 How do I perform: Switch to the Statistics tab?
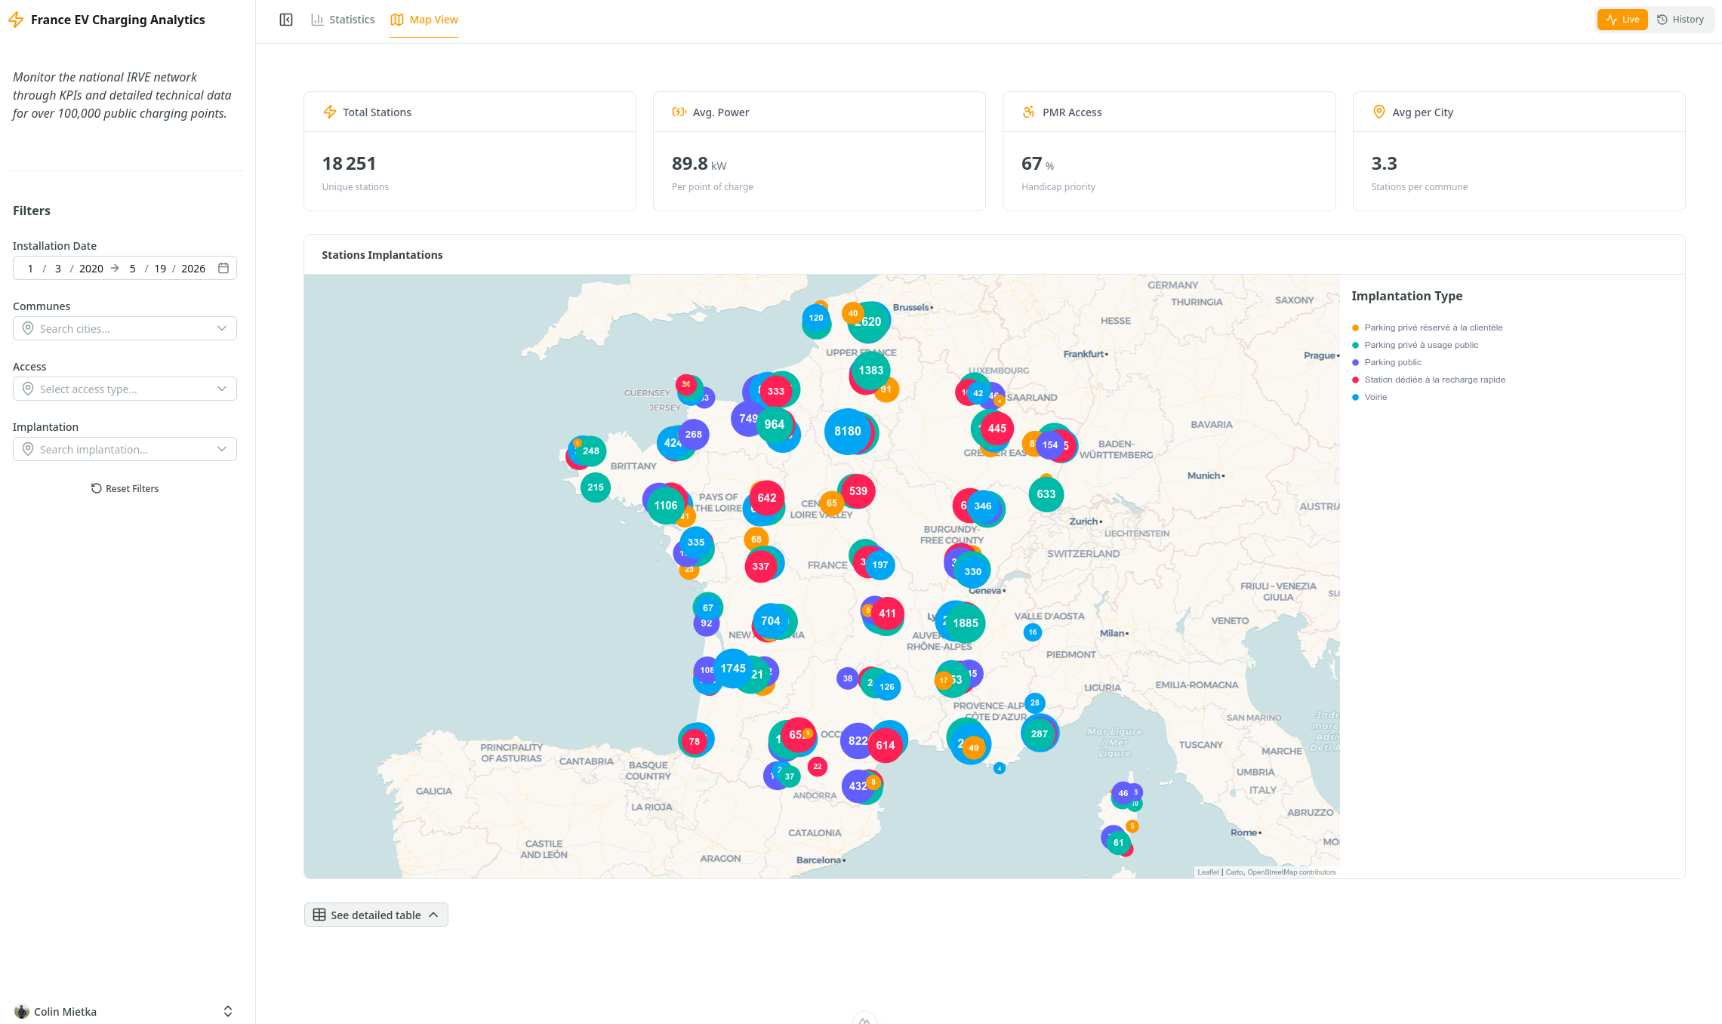[342, 19]
